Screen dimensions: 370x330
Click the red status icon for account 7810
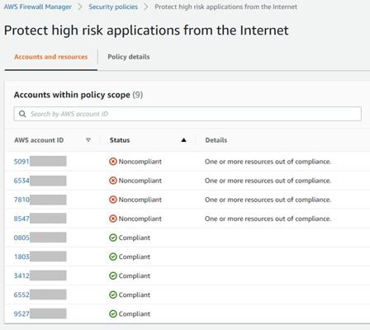[113, 200]
